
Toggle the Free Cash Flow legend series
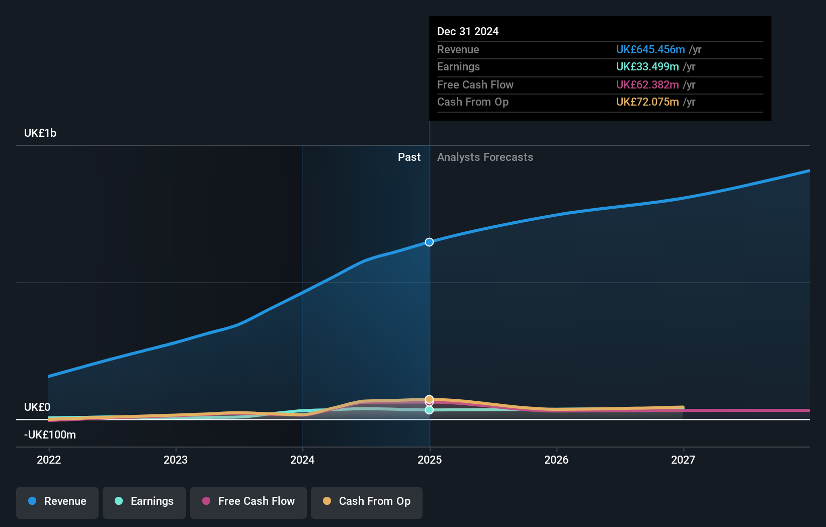pos(249,502)
